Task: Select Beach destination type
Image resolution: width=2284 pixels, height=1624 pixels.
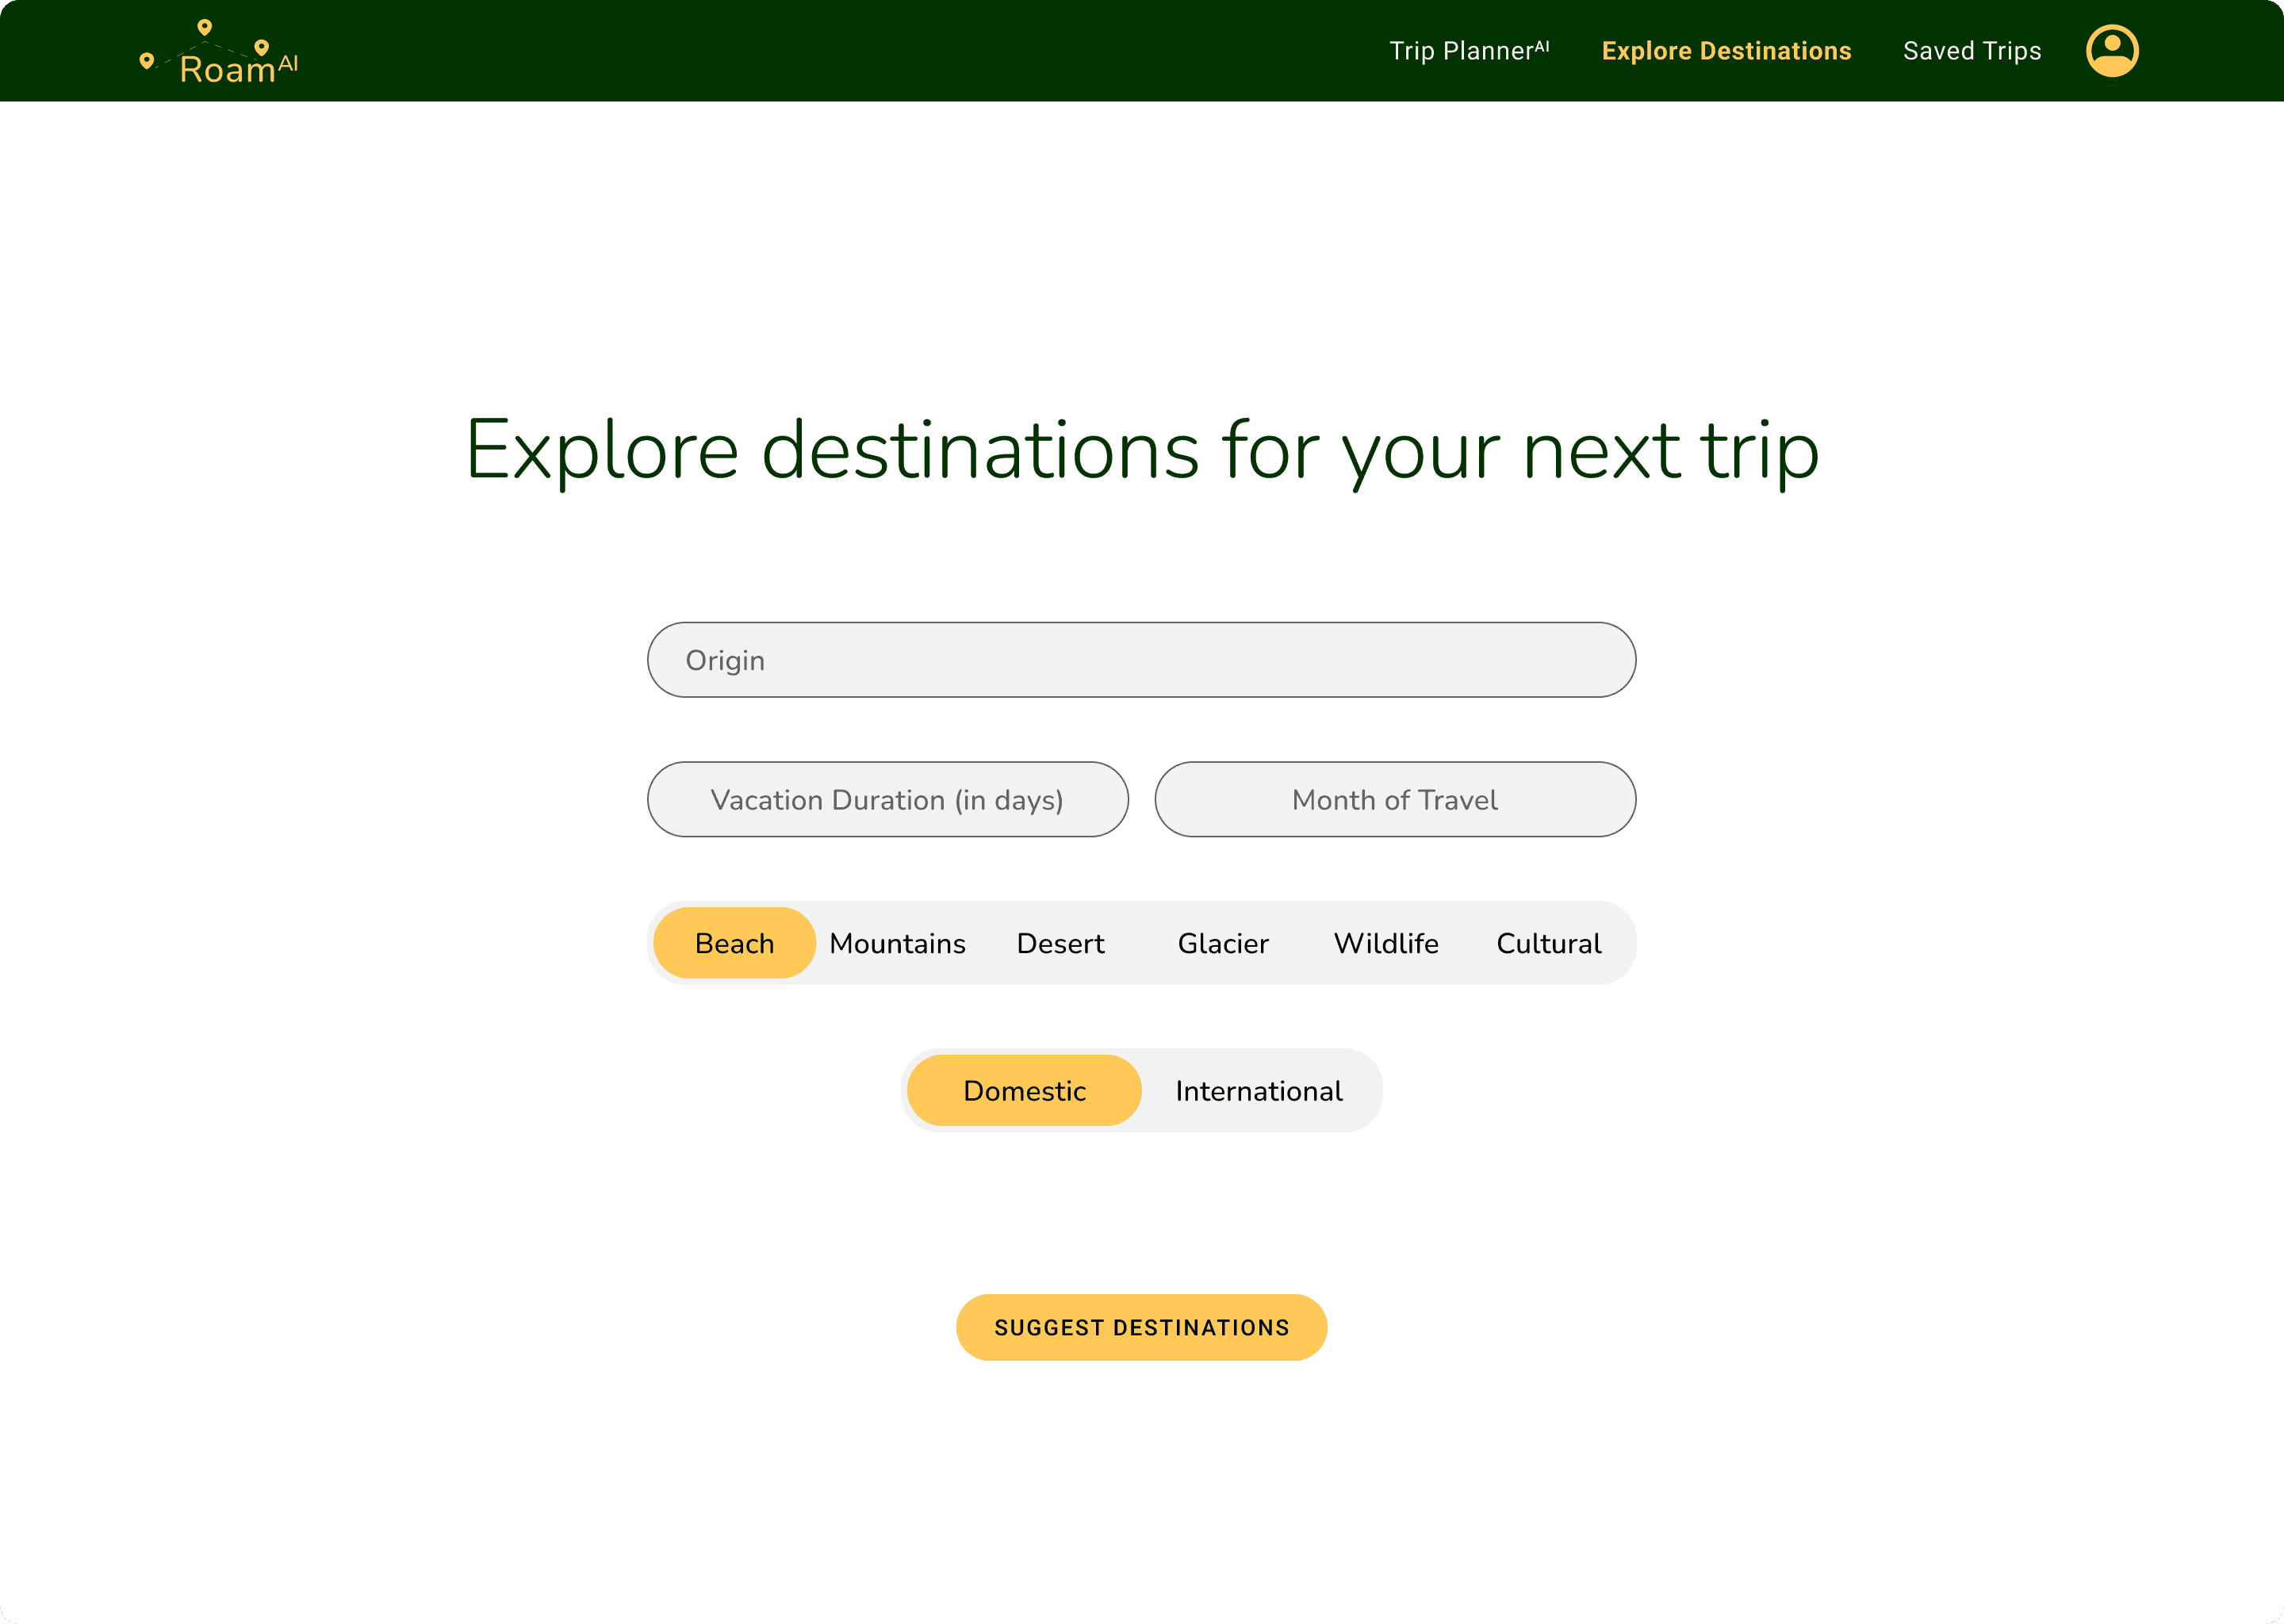Action: 734,943
